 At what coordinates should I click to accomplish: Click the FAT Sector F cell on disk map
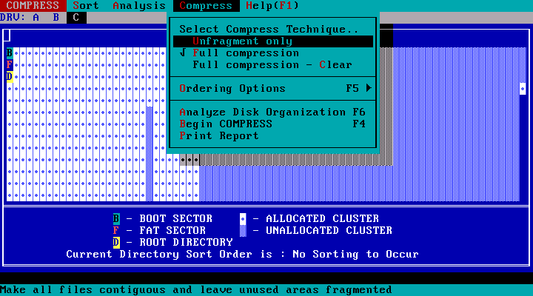(10, 64)
